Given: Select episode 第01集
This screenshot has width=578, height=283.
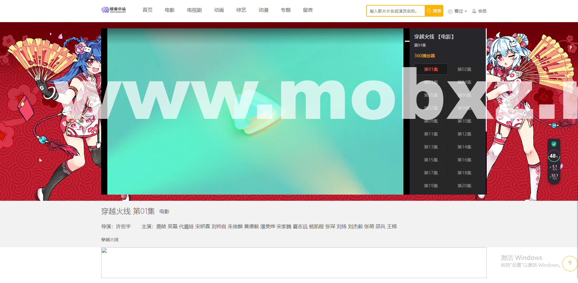Looking at the screenshot, I should point(431,69).
